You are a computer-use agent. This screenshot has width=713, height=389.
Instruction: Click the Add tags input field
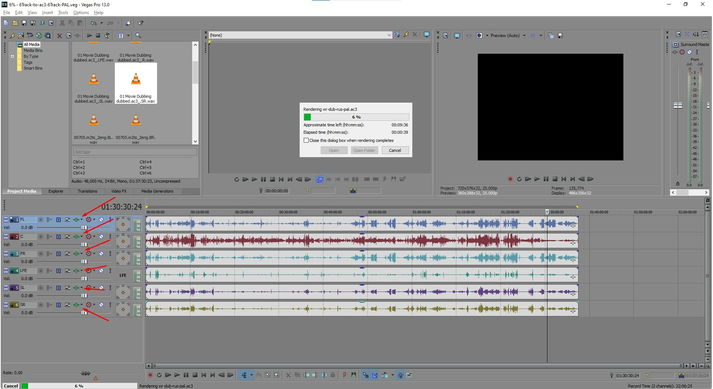pos(134,152)
